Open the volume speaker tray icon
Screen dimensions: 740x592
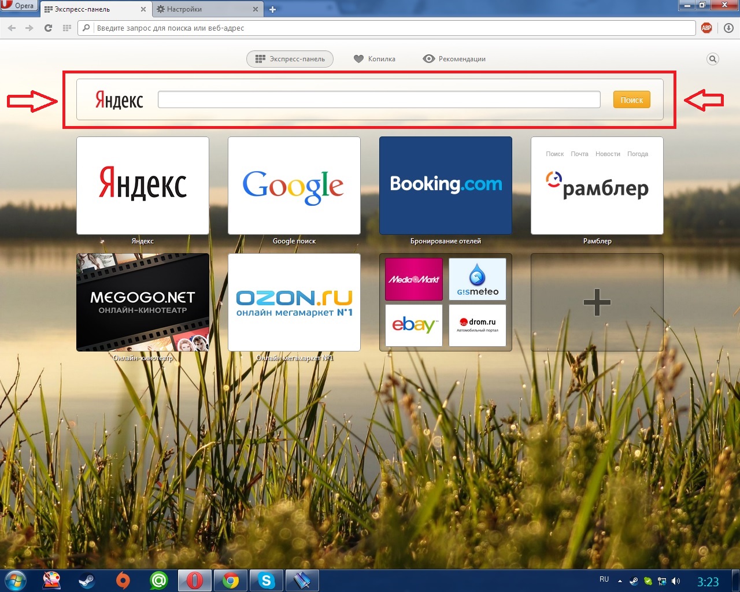[x=676, y=581]
